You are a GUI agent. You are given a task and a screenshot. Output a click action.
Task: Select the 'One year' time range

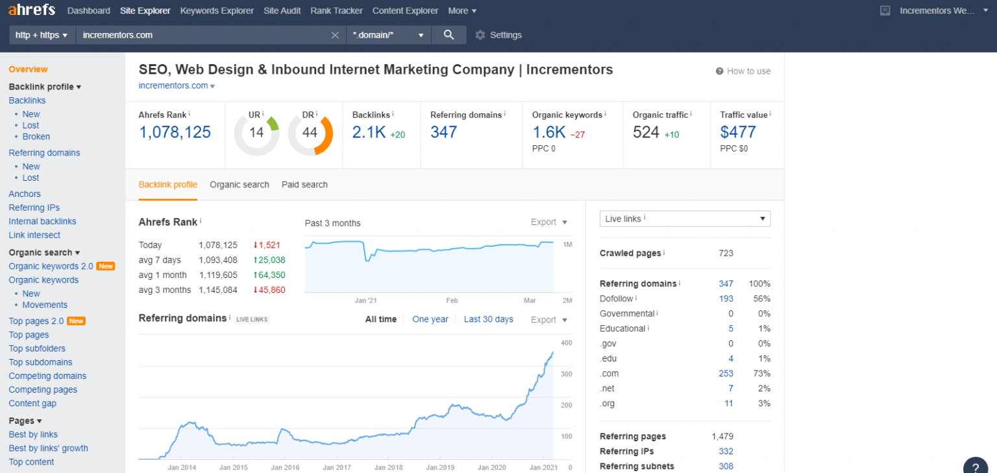coord(430,319)
